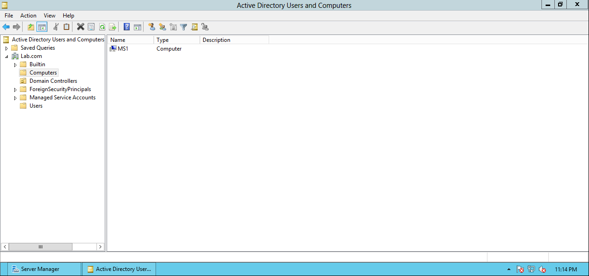The image size is (589, 276).
Task: Select the Saved Queries folder
Action: [x=38, y=48]
